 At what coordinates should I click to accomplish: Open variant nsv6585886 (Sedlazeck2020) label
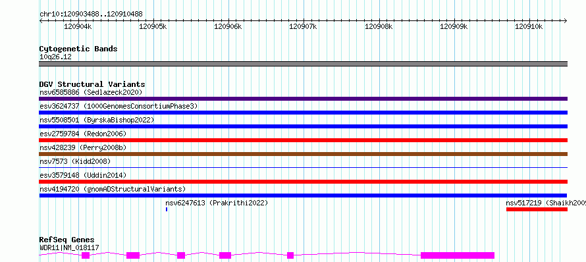91,92
